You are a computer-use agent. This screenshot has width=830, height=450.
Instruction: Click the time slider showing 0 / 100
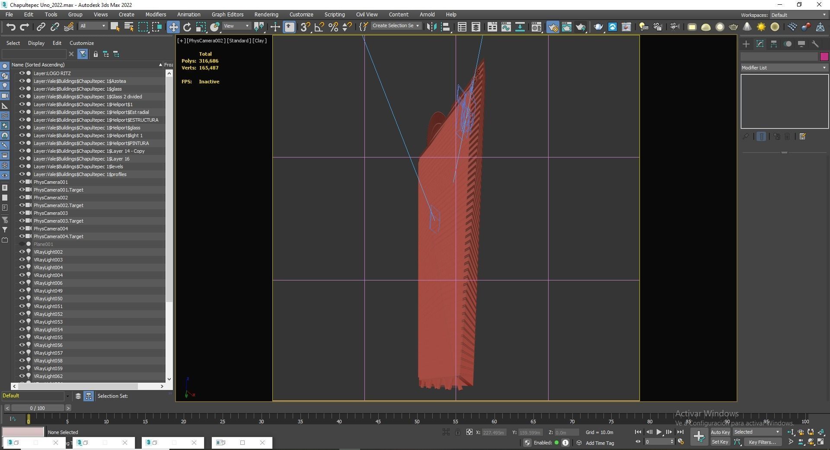click(38, 408)
